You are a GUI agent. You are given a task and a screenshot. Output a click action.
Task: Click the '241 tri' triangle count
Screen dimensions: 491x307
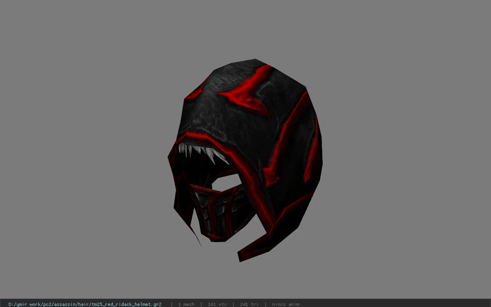tap(249, 304)
